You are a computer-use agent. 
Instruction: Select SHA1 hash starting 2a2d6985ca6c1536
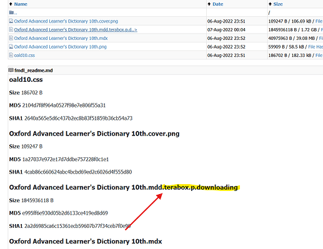(x=77, y=226)
